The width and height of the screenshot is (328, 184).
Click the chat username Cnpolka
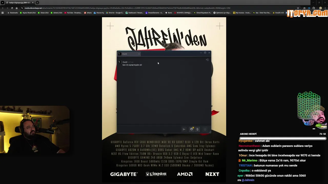(244, 170)
